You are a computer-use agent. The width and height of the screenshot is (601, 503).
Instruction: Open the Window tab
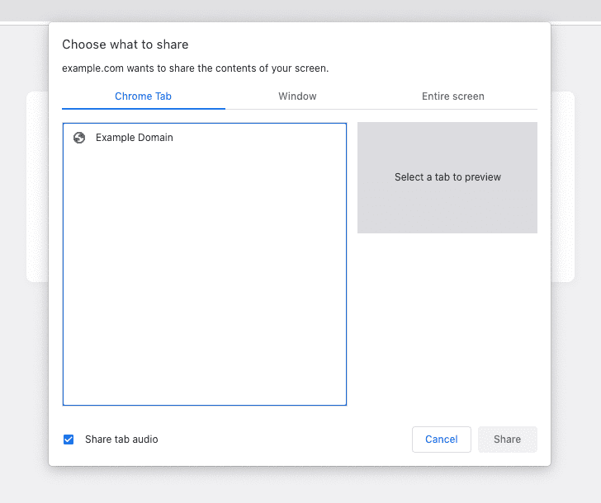pos(297,96)
